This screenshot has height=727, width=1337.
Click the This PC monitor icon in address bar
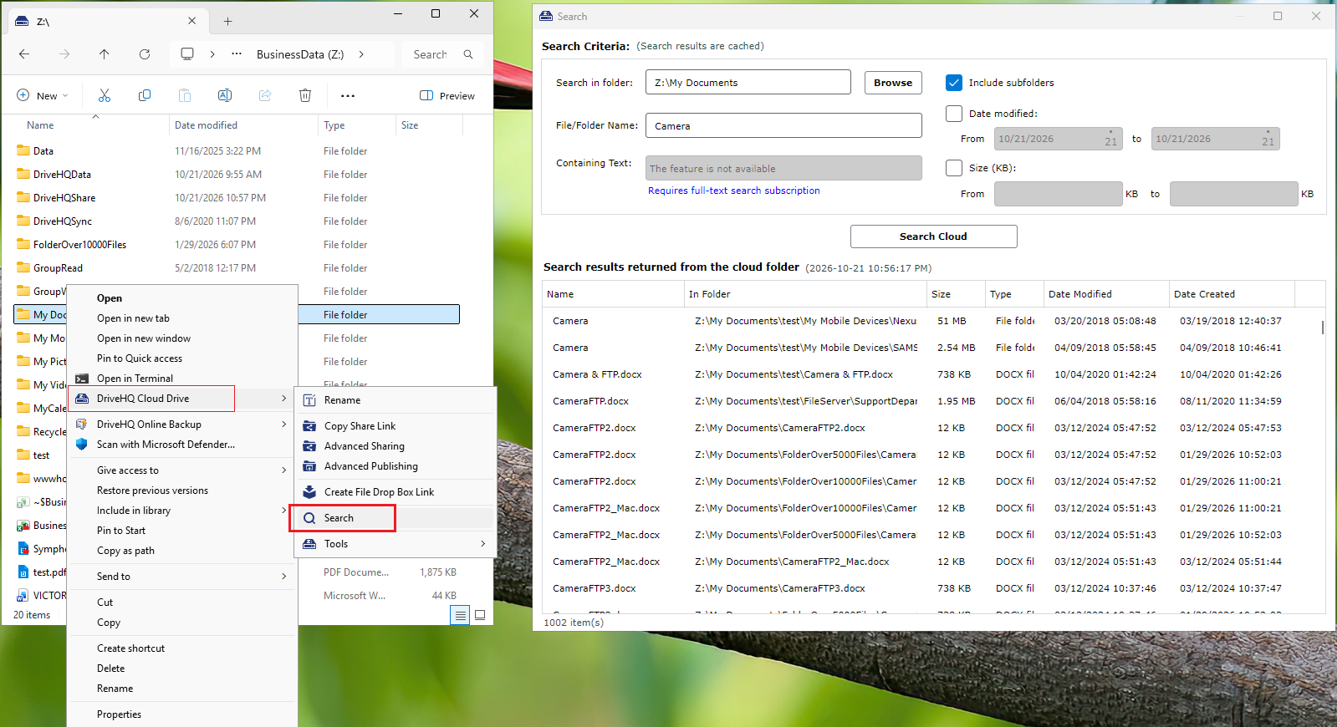click(x=187, y=54)
